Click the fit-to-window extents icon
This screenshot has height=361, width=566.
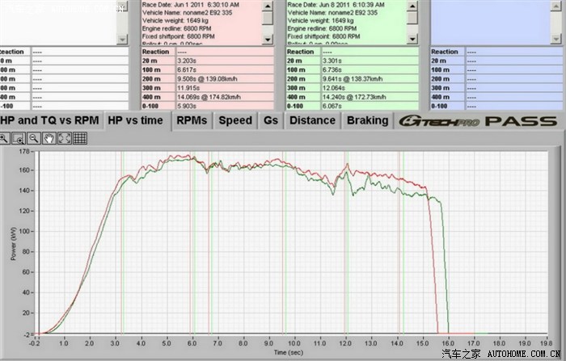tap(65, 138)
